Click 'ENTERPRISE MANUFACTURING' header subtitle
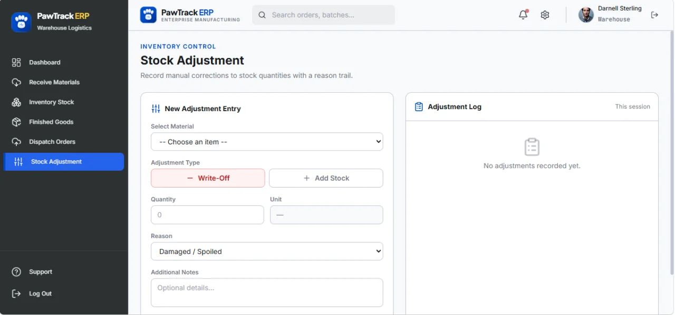 (x=200, y=20)
